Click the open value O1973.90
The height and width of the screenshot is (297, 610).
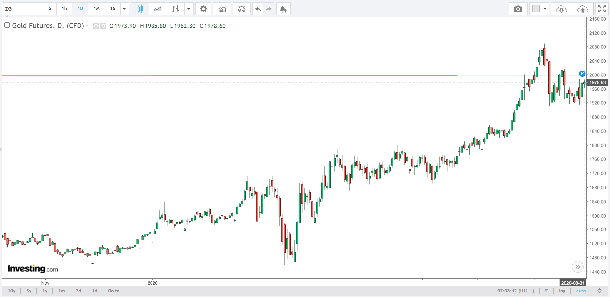pyautogui.click(x=123, y=26)
